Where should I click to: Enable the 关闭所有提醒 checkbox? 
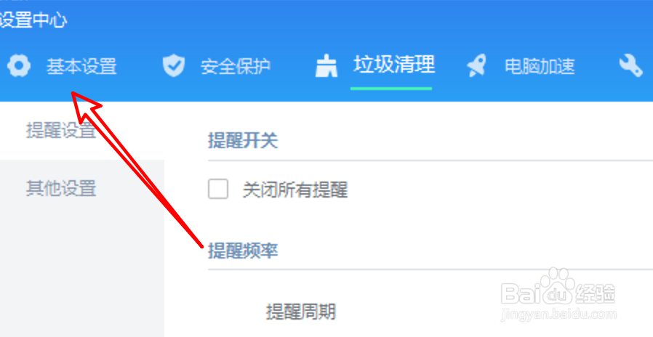coord(218,189)
